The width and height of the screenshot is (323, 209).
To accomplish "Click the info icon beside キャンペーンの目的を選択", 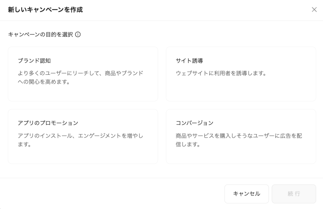I will [78, 35].
